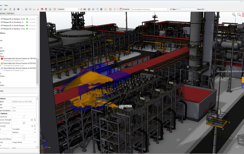
Task: Switch to the Edit Item tab
Action: (x=10, y=13)
